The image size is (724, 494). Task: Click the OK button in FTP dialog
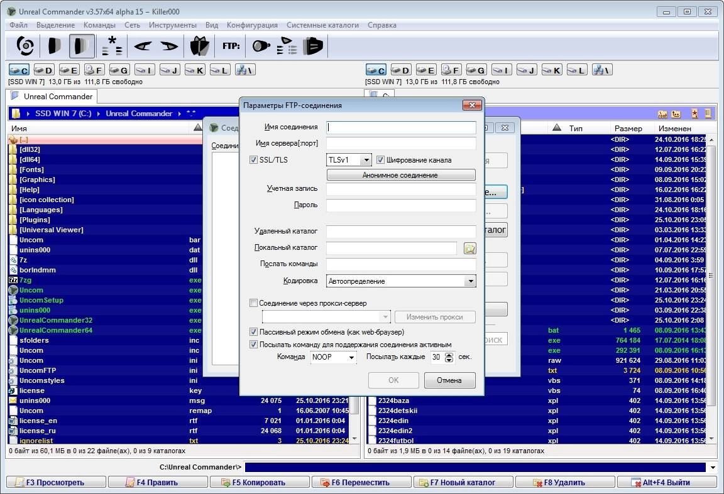pos(393,380)
